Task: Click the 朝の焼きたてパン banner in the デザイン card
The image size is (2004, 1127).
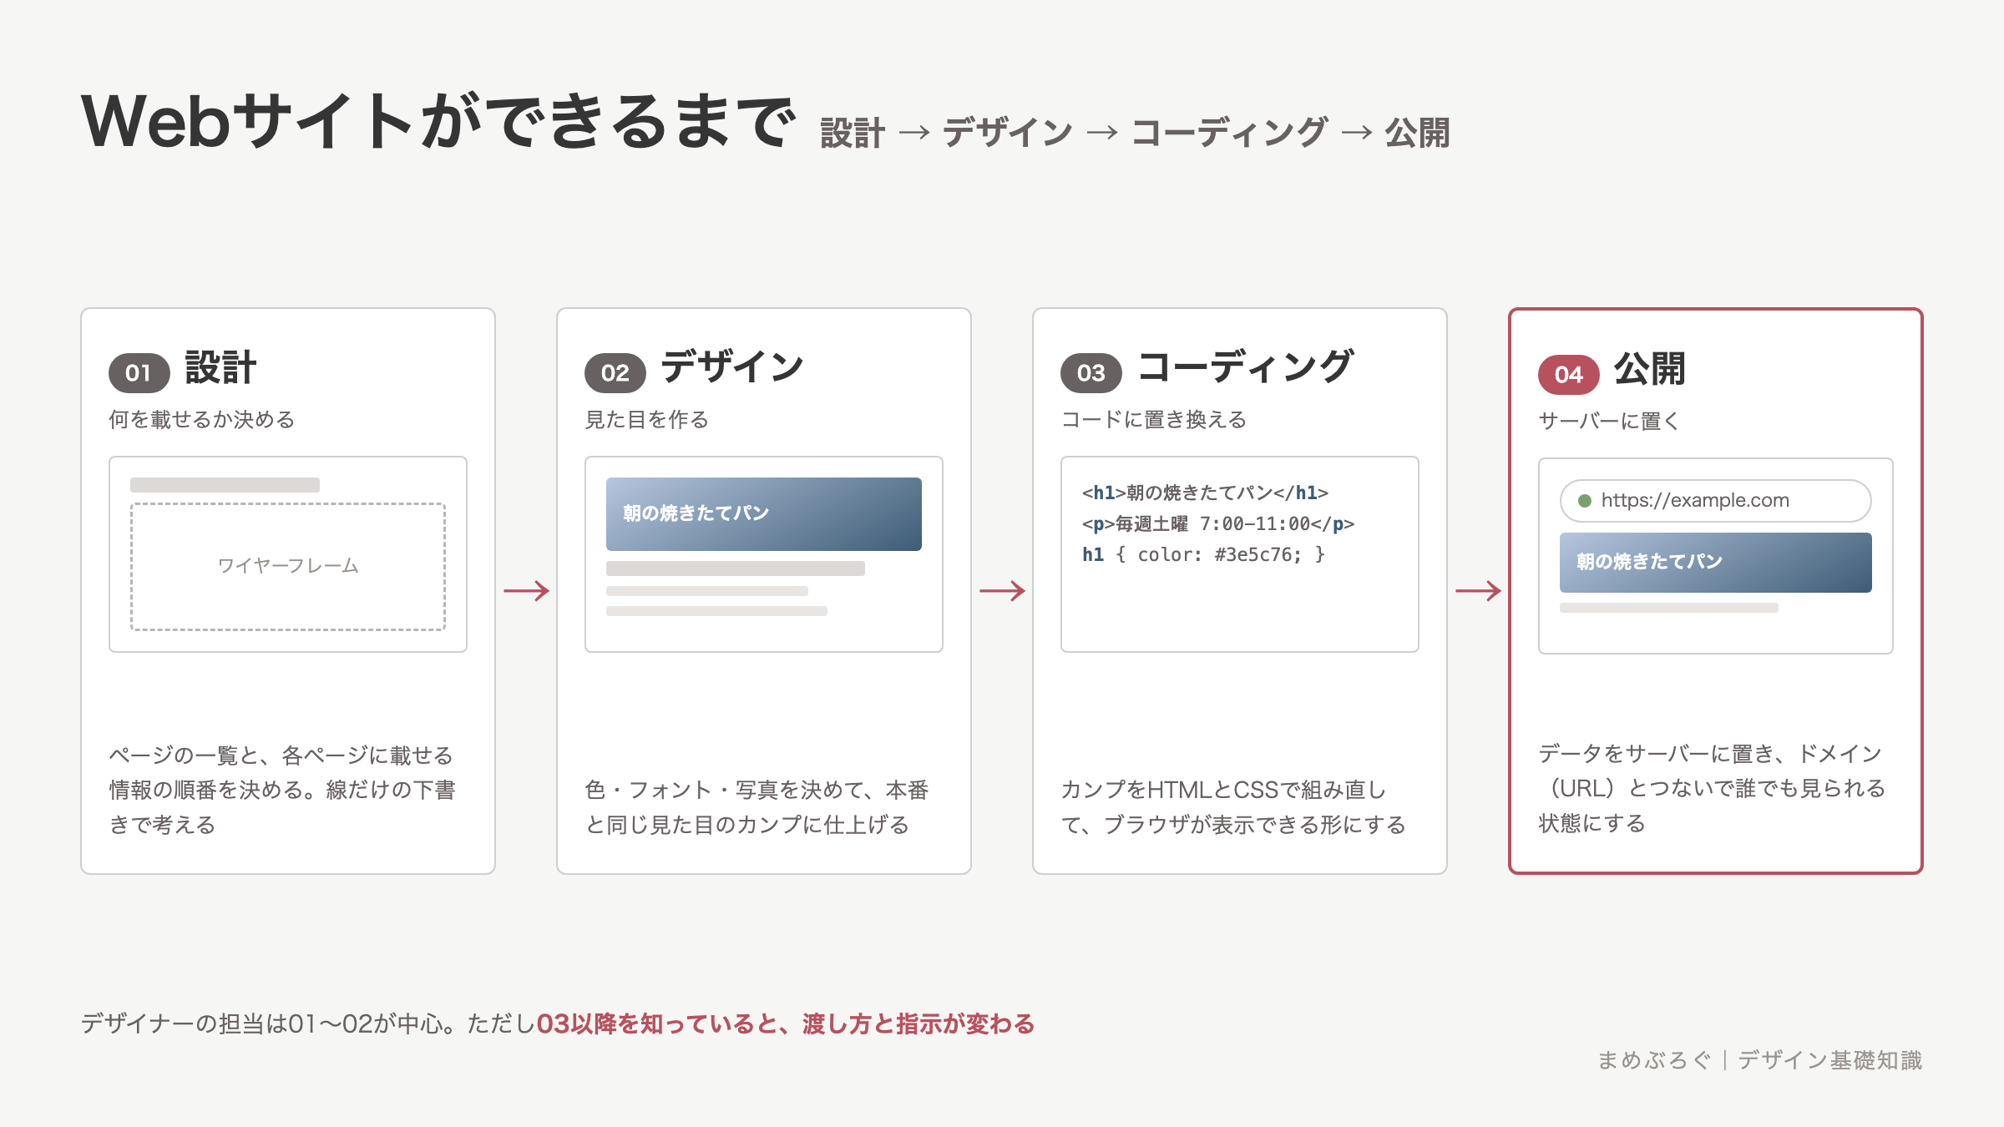Action: [763, 513]
